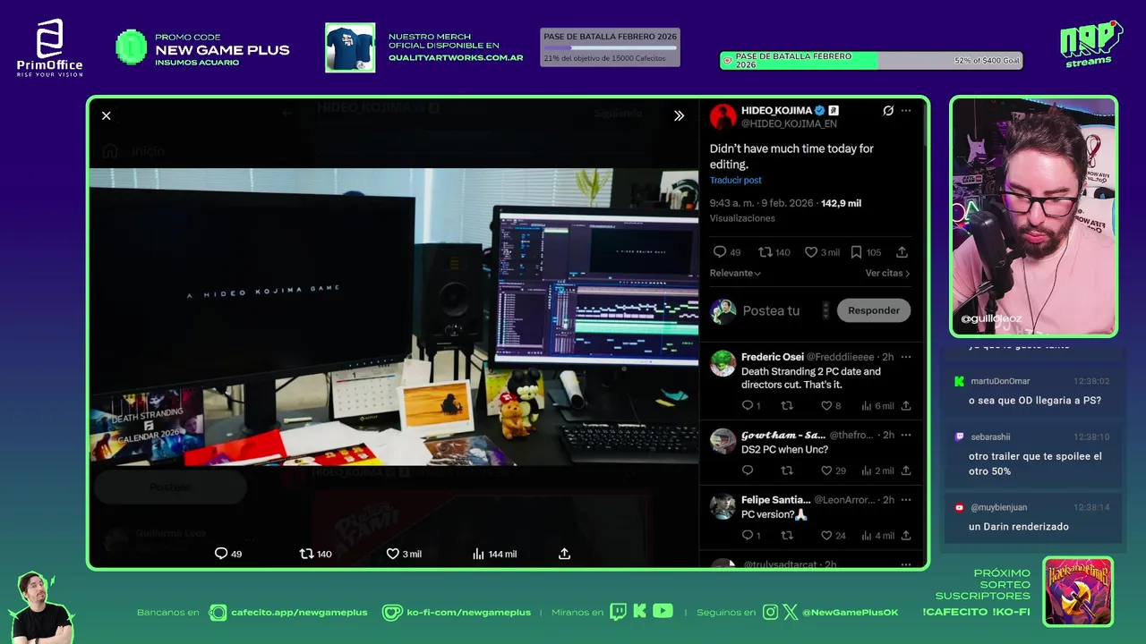
Task: Click the Kick icon in footer overlay
Action: (x=639, y=612)
